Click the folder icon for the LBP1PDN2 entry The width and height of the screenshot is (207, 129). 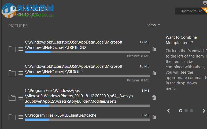coord(12,49)
